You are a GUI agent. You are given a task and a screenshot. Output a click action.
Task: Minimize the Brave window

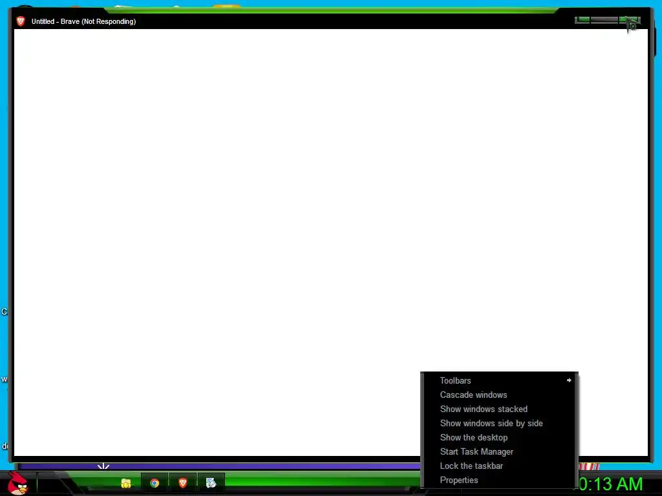click(x=582, y=20)
